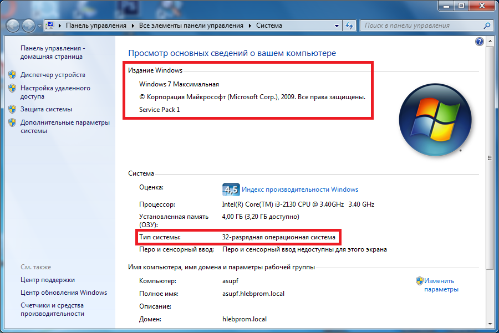Open the address bar history dropdown arrow
The image size is (499, 333).
[337, 25]
